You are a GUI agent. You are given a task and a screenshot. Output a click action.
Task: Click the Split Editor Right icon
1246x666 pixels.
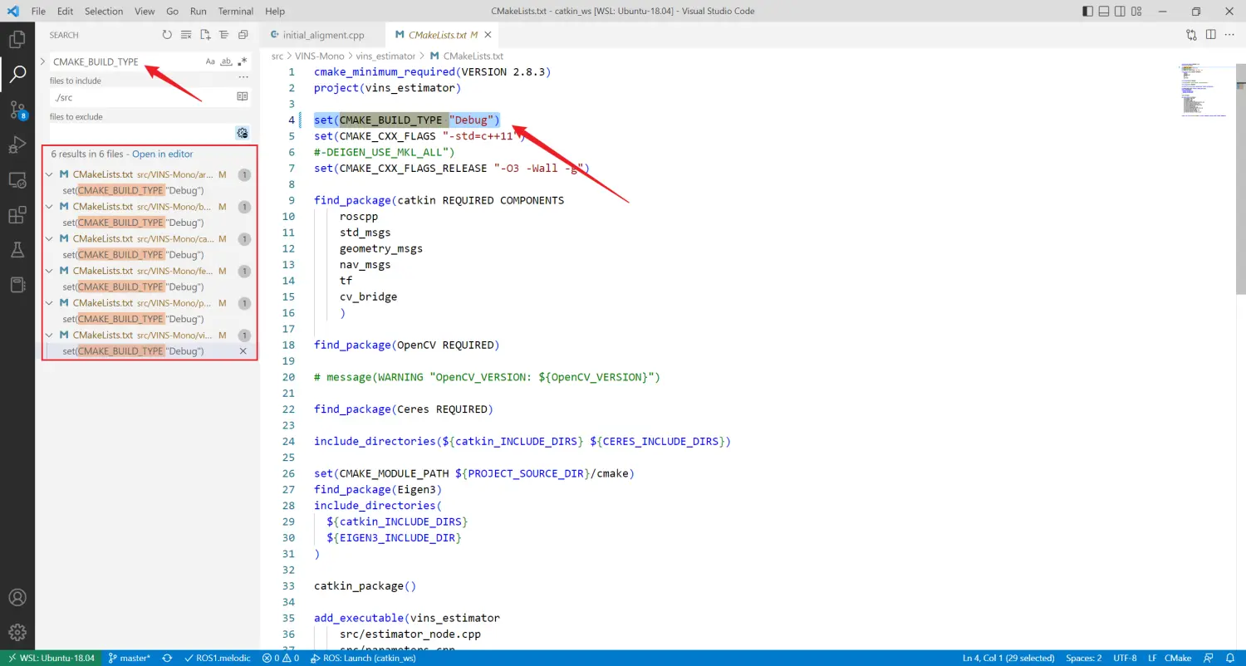[1211, 35]
